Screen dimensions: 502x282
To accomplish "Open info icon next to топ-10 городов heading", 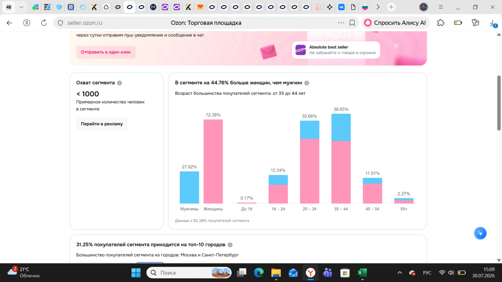I will click(x=230, y=245).
